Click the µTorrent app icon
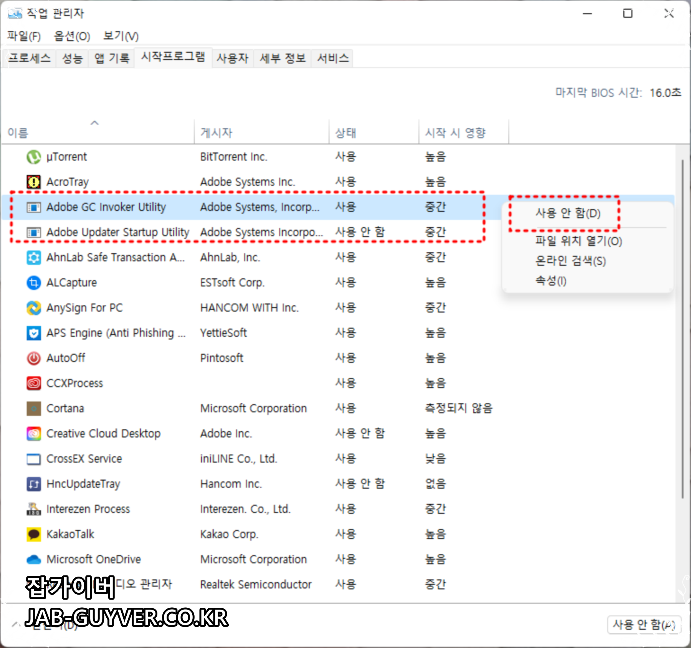691x648 pixels. pyautogui.click(x=34, y=157)
